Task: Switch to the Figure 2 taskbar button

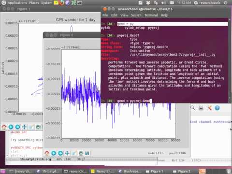Action: click(182, 171)
